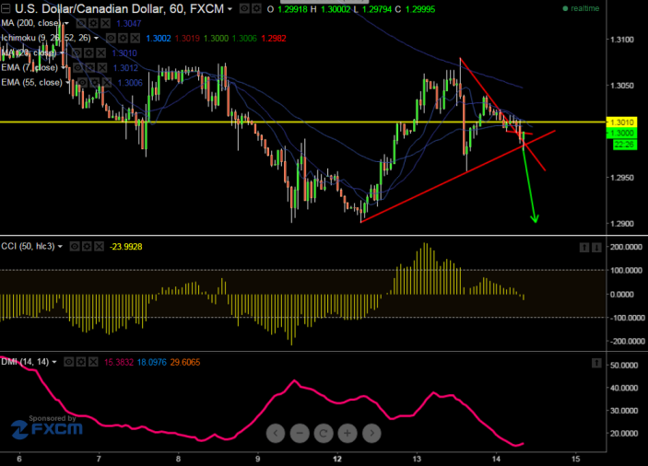Remove the CCI indicator with its X icon
Viewport: 648px width, 466px height.
click(x=100, y=247)
